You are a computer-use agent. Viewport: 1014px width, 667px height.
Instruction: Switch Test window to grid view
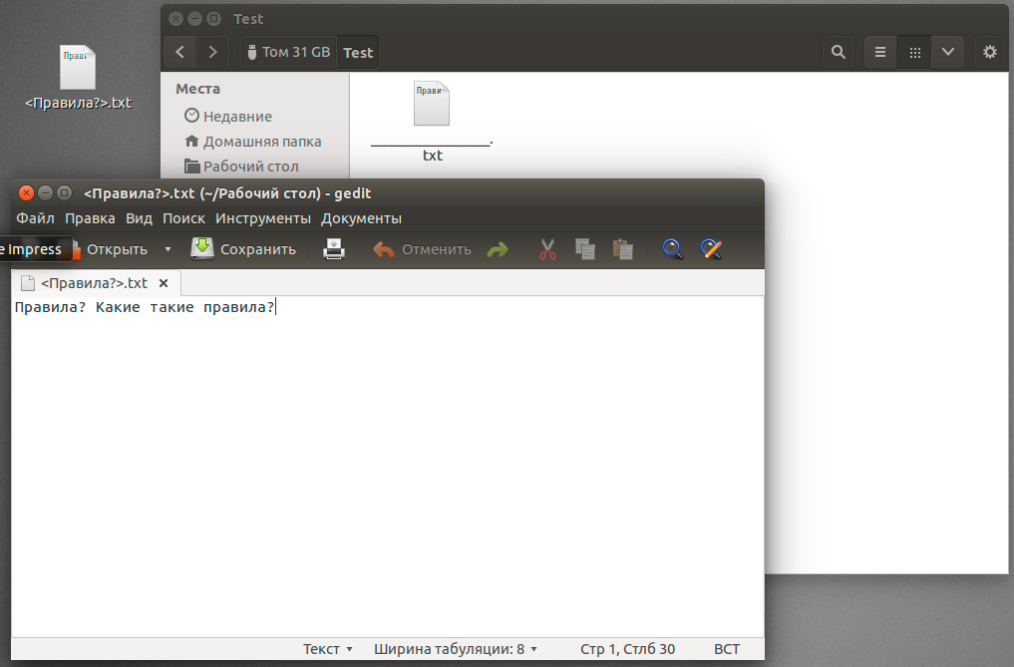[x=914, y=52]
